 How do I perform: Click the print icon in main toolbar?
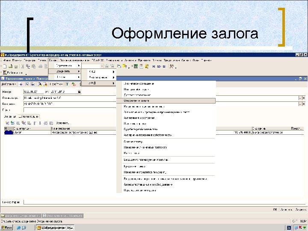coord(40,66)
